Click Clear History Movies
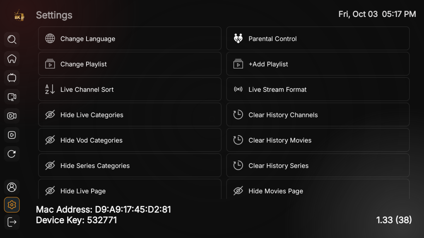Image resolution: width=424 pixels, height=238 pixels. pos(318,140)
